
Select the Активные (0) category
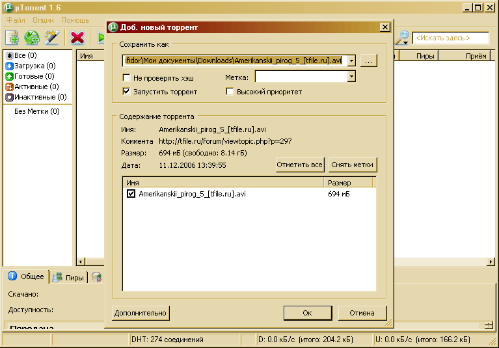32,87
